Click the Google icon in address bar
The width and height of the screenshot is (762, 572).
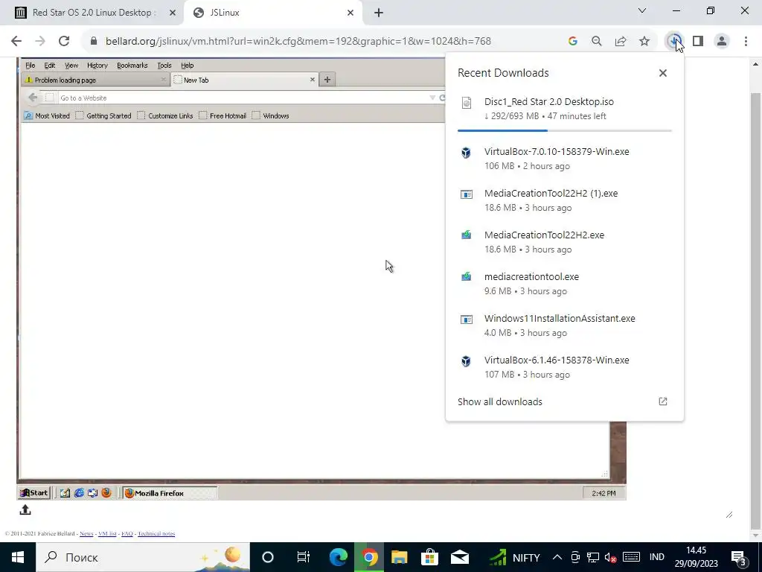point(573,42)
